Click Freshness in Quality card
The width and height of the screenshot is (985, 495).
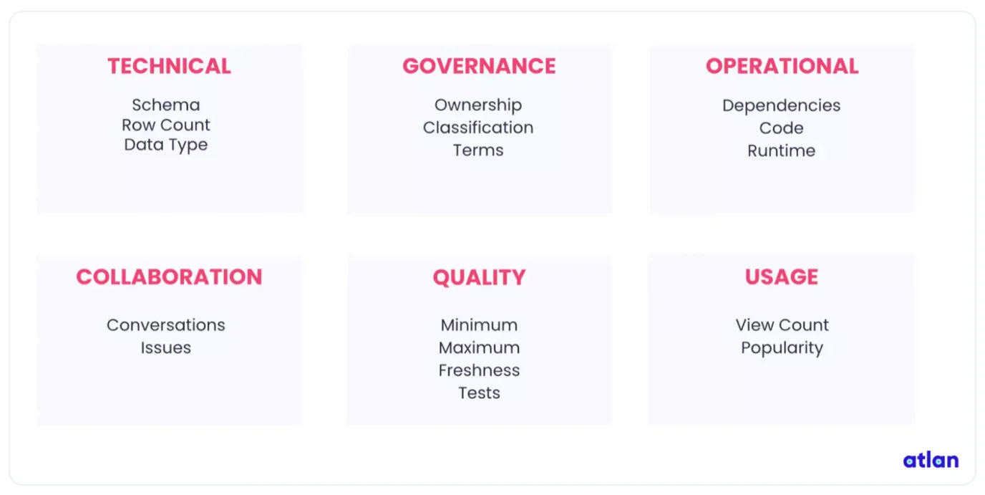tap(479, 370)
